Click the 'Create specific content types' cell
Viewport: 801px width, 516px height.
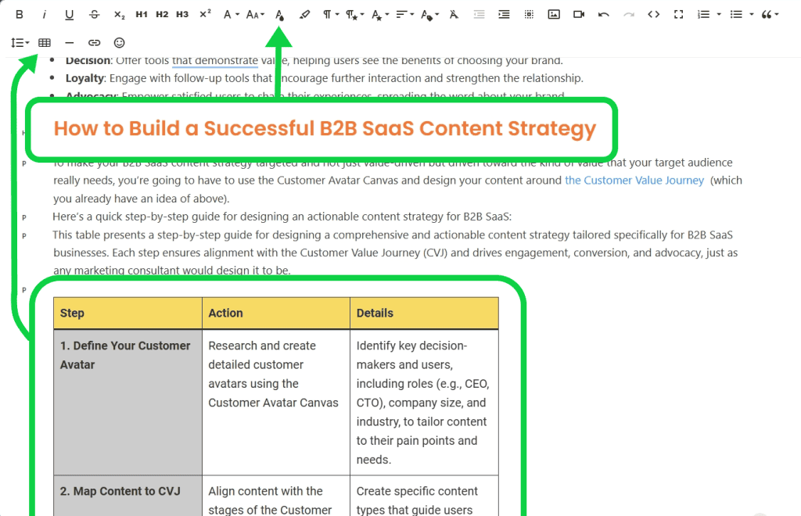tap(424, 496)
